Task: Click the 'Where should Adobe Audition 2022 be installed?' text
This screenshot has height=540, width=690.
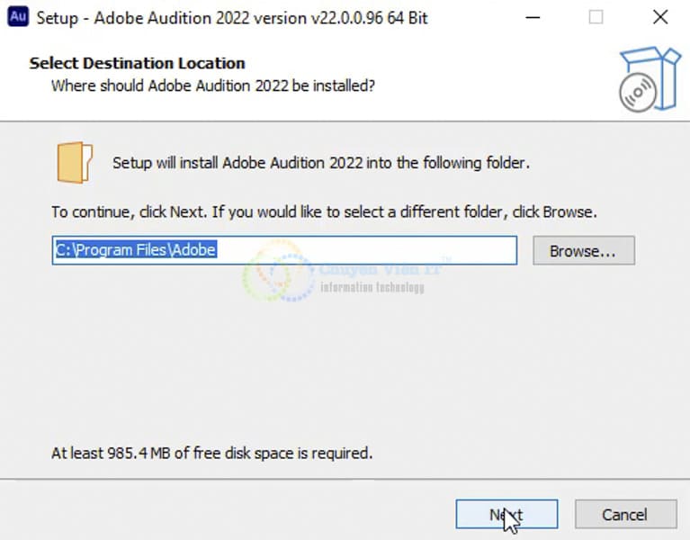Action: coord(212,85)
